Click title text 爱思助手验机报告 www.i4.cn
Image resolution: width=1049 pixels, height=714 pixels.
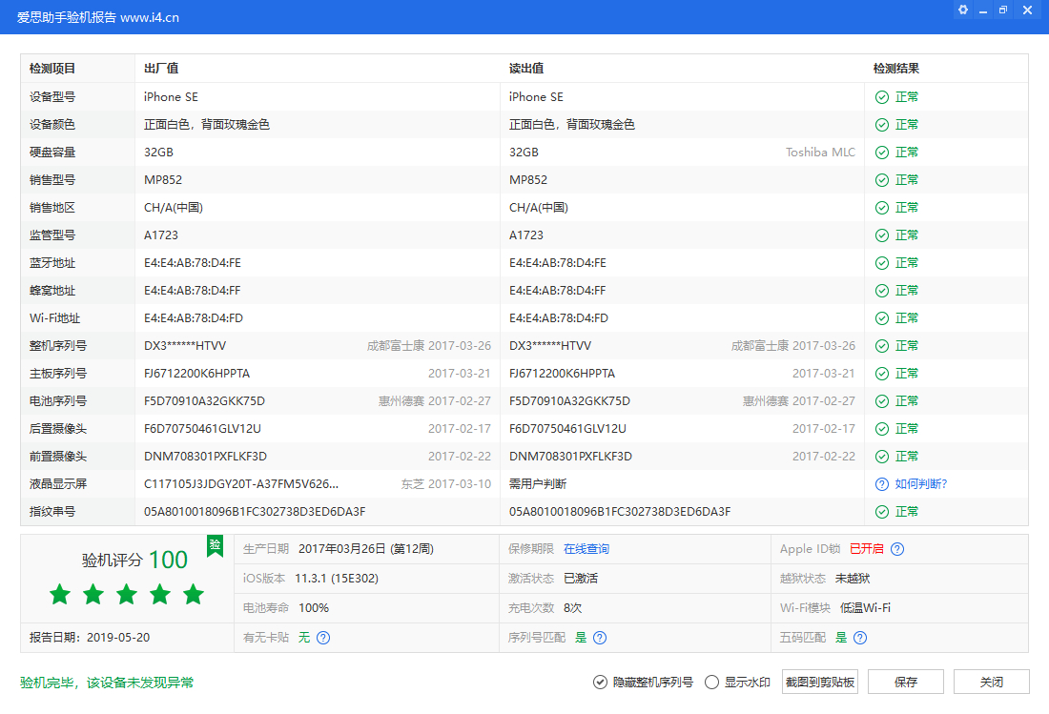coord(98,17)
